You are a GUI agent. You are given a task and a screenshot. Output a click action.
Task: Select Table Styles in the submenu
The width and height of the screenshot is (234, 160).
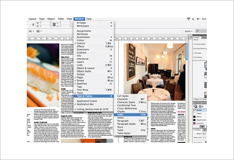(130, 133)
